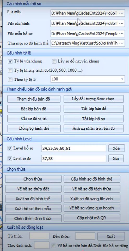Browse for Thư mục sơ đồ hình thể
The width and height of the screenshot is (129, 251).
(x=122, y=43)
